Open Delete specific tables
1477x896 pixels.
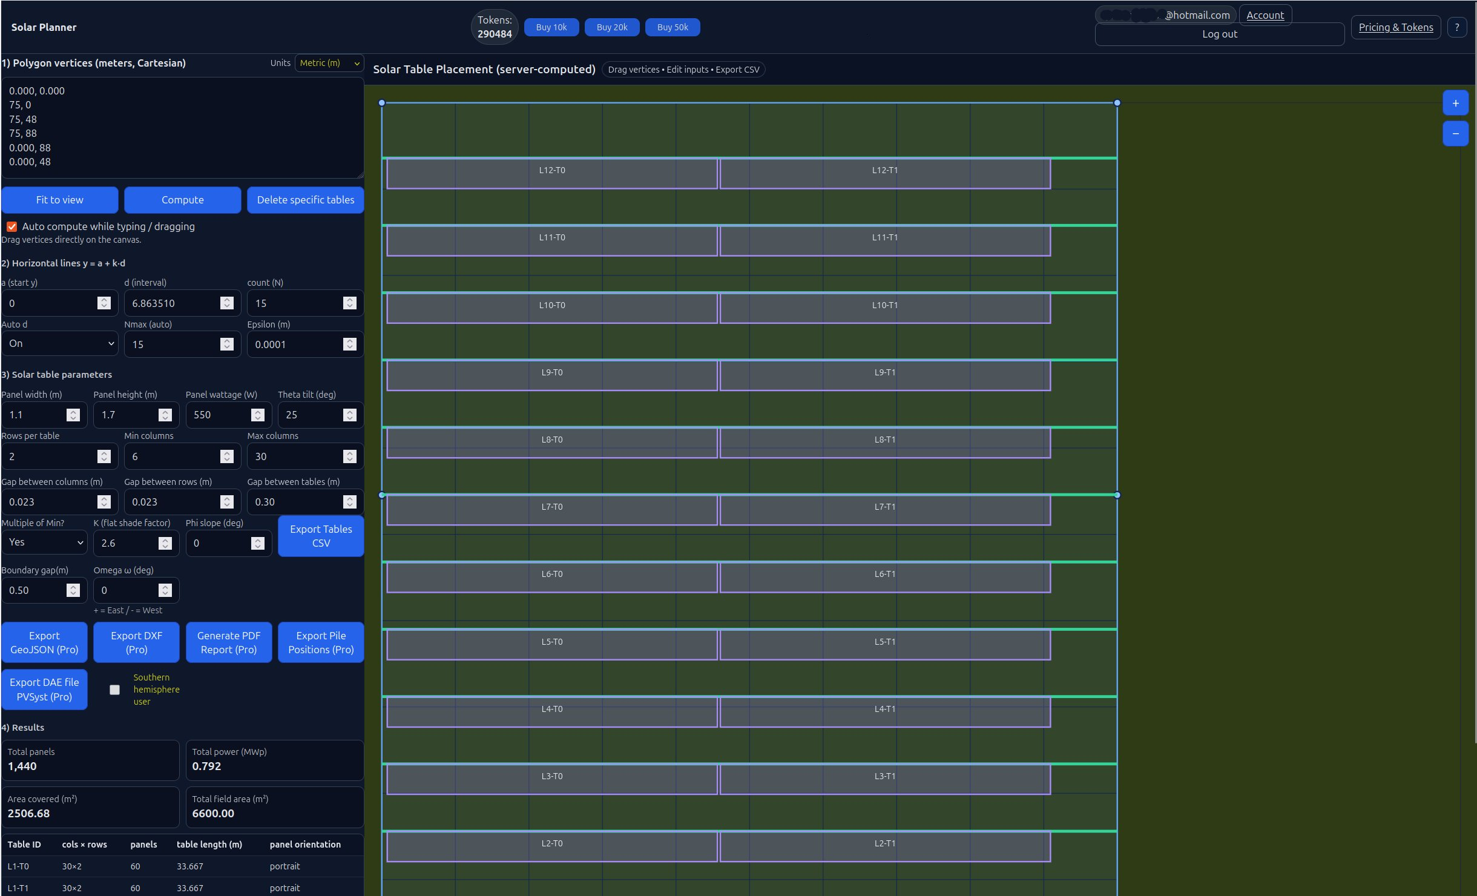tap(306, 200)
